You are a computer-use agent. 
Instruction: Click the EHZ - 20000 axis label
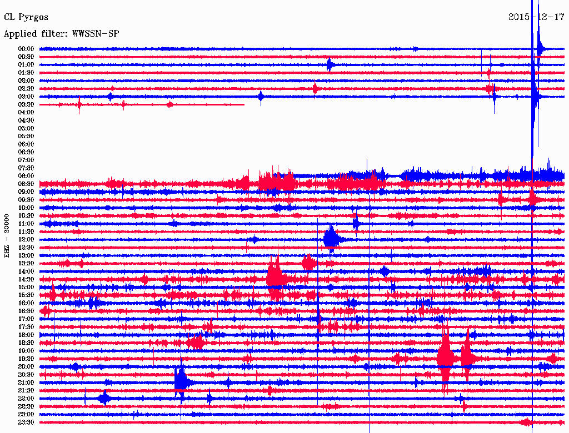[7, 236]
